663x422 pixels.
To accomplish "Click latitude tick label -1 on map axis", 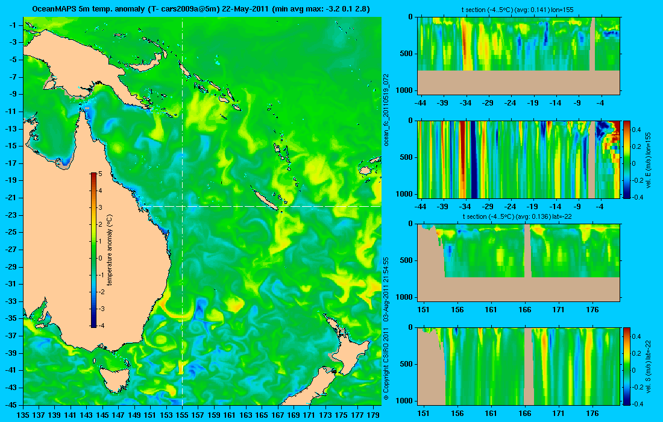I will [x=13, y=25].
